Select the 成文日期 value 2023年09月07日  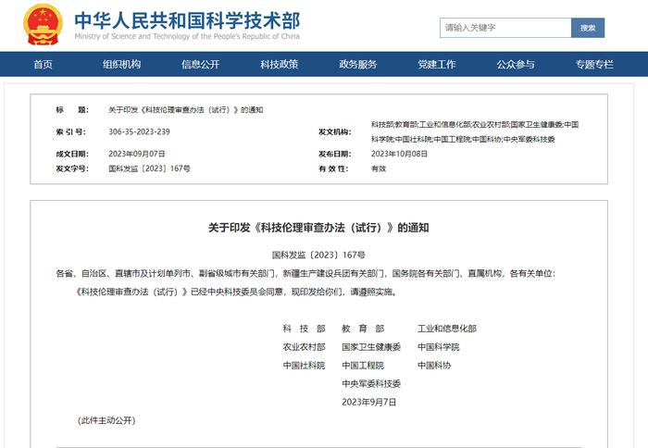click(x=137, y=154)
